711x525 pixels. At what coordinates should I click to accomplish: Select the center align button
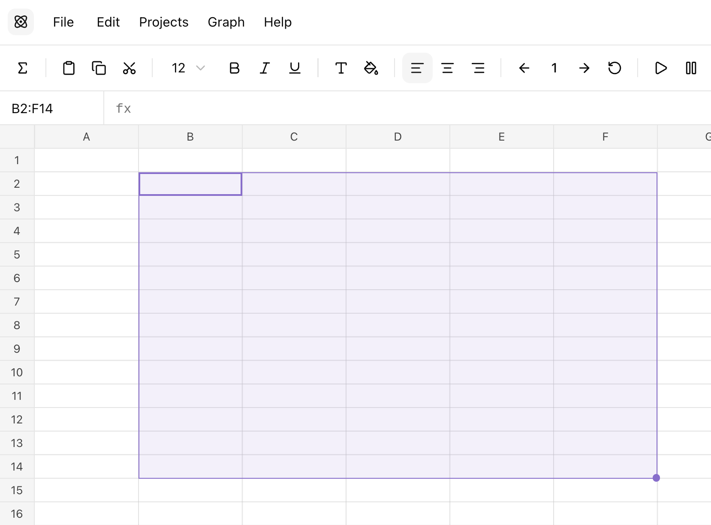coord(448,68)
